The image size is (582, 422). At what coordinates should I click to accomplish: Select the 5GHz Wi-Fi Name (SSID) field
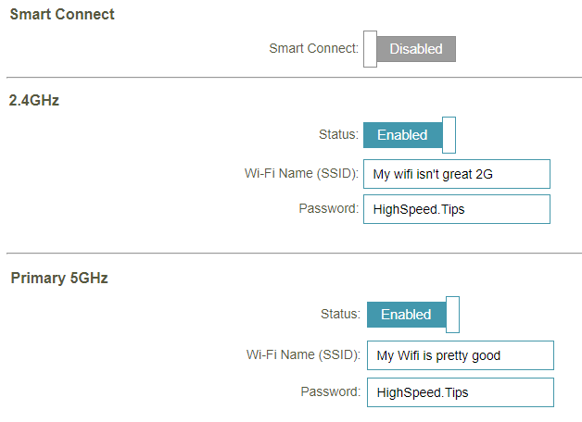[x=461, y=355]
